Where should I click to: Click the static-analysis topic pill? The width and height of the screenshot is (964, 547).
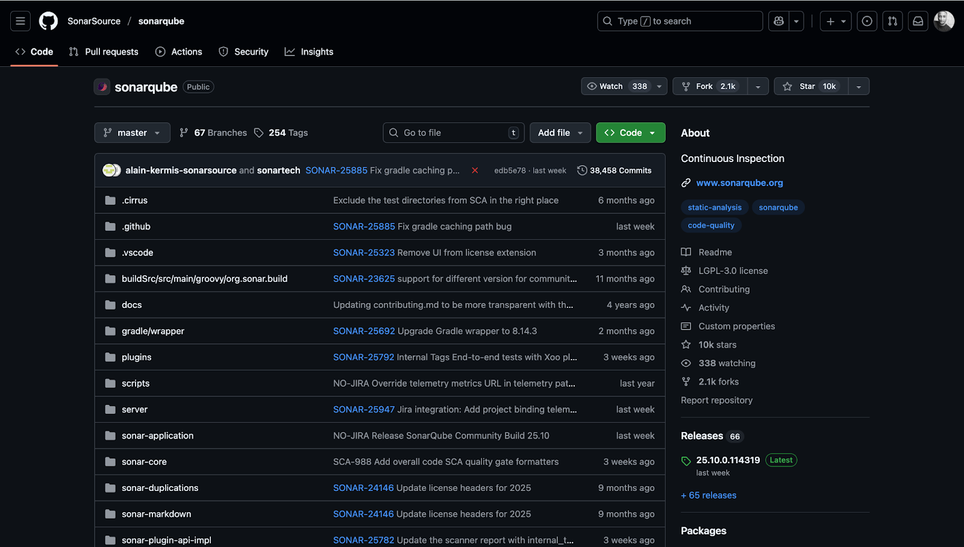714,207
